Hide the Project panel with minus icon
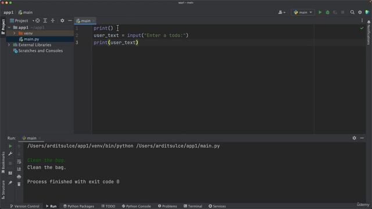 click(x=70, y=21)
